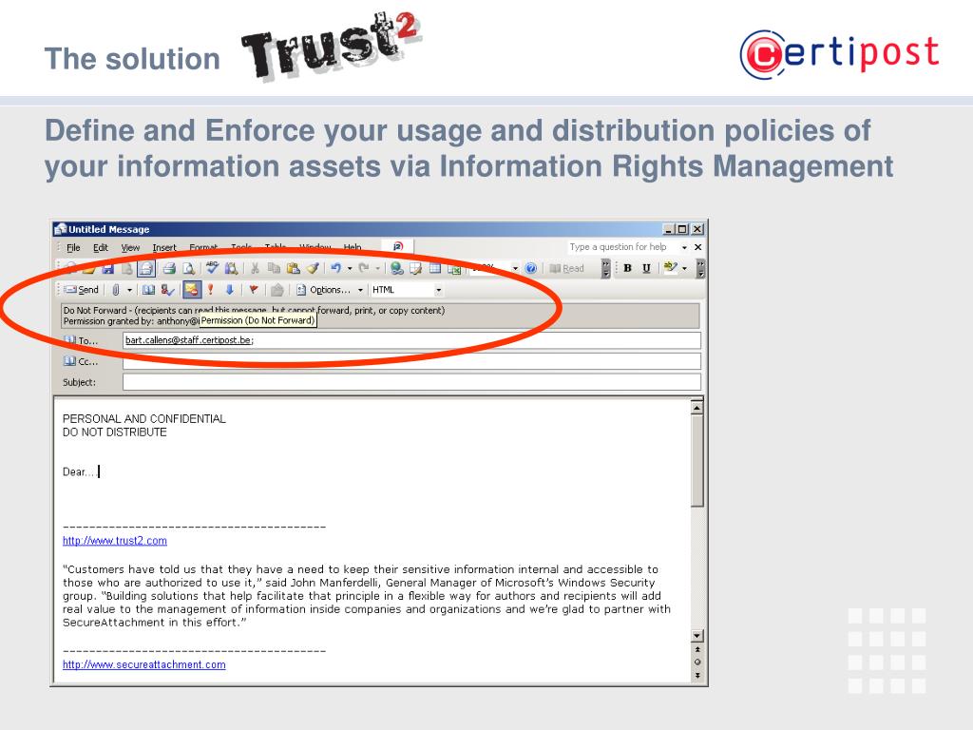973x730 pixels.
Task: Select the Format Painter brush
Action: [312, 268]
